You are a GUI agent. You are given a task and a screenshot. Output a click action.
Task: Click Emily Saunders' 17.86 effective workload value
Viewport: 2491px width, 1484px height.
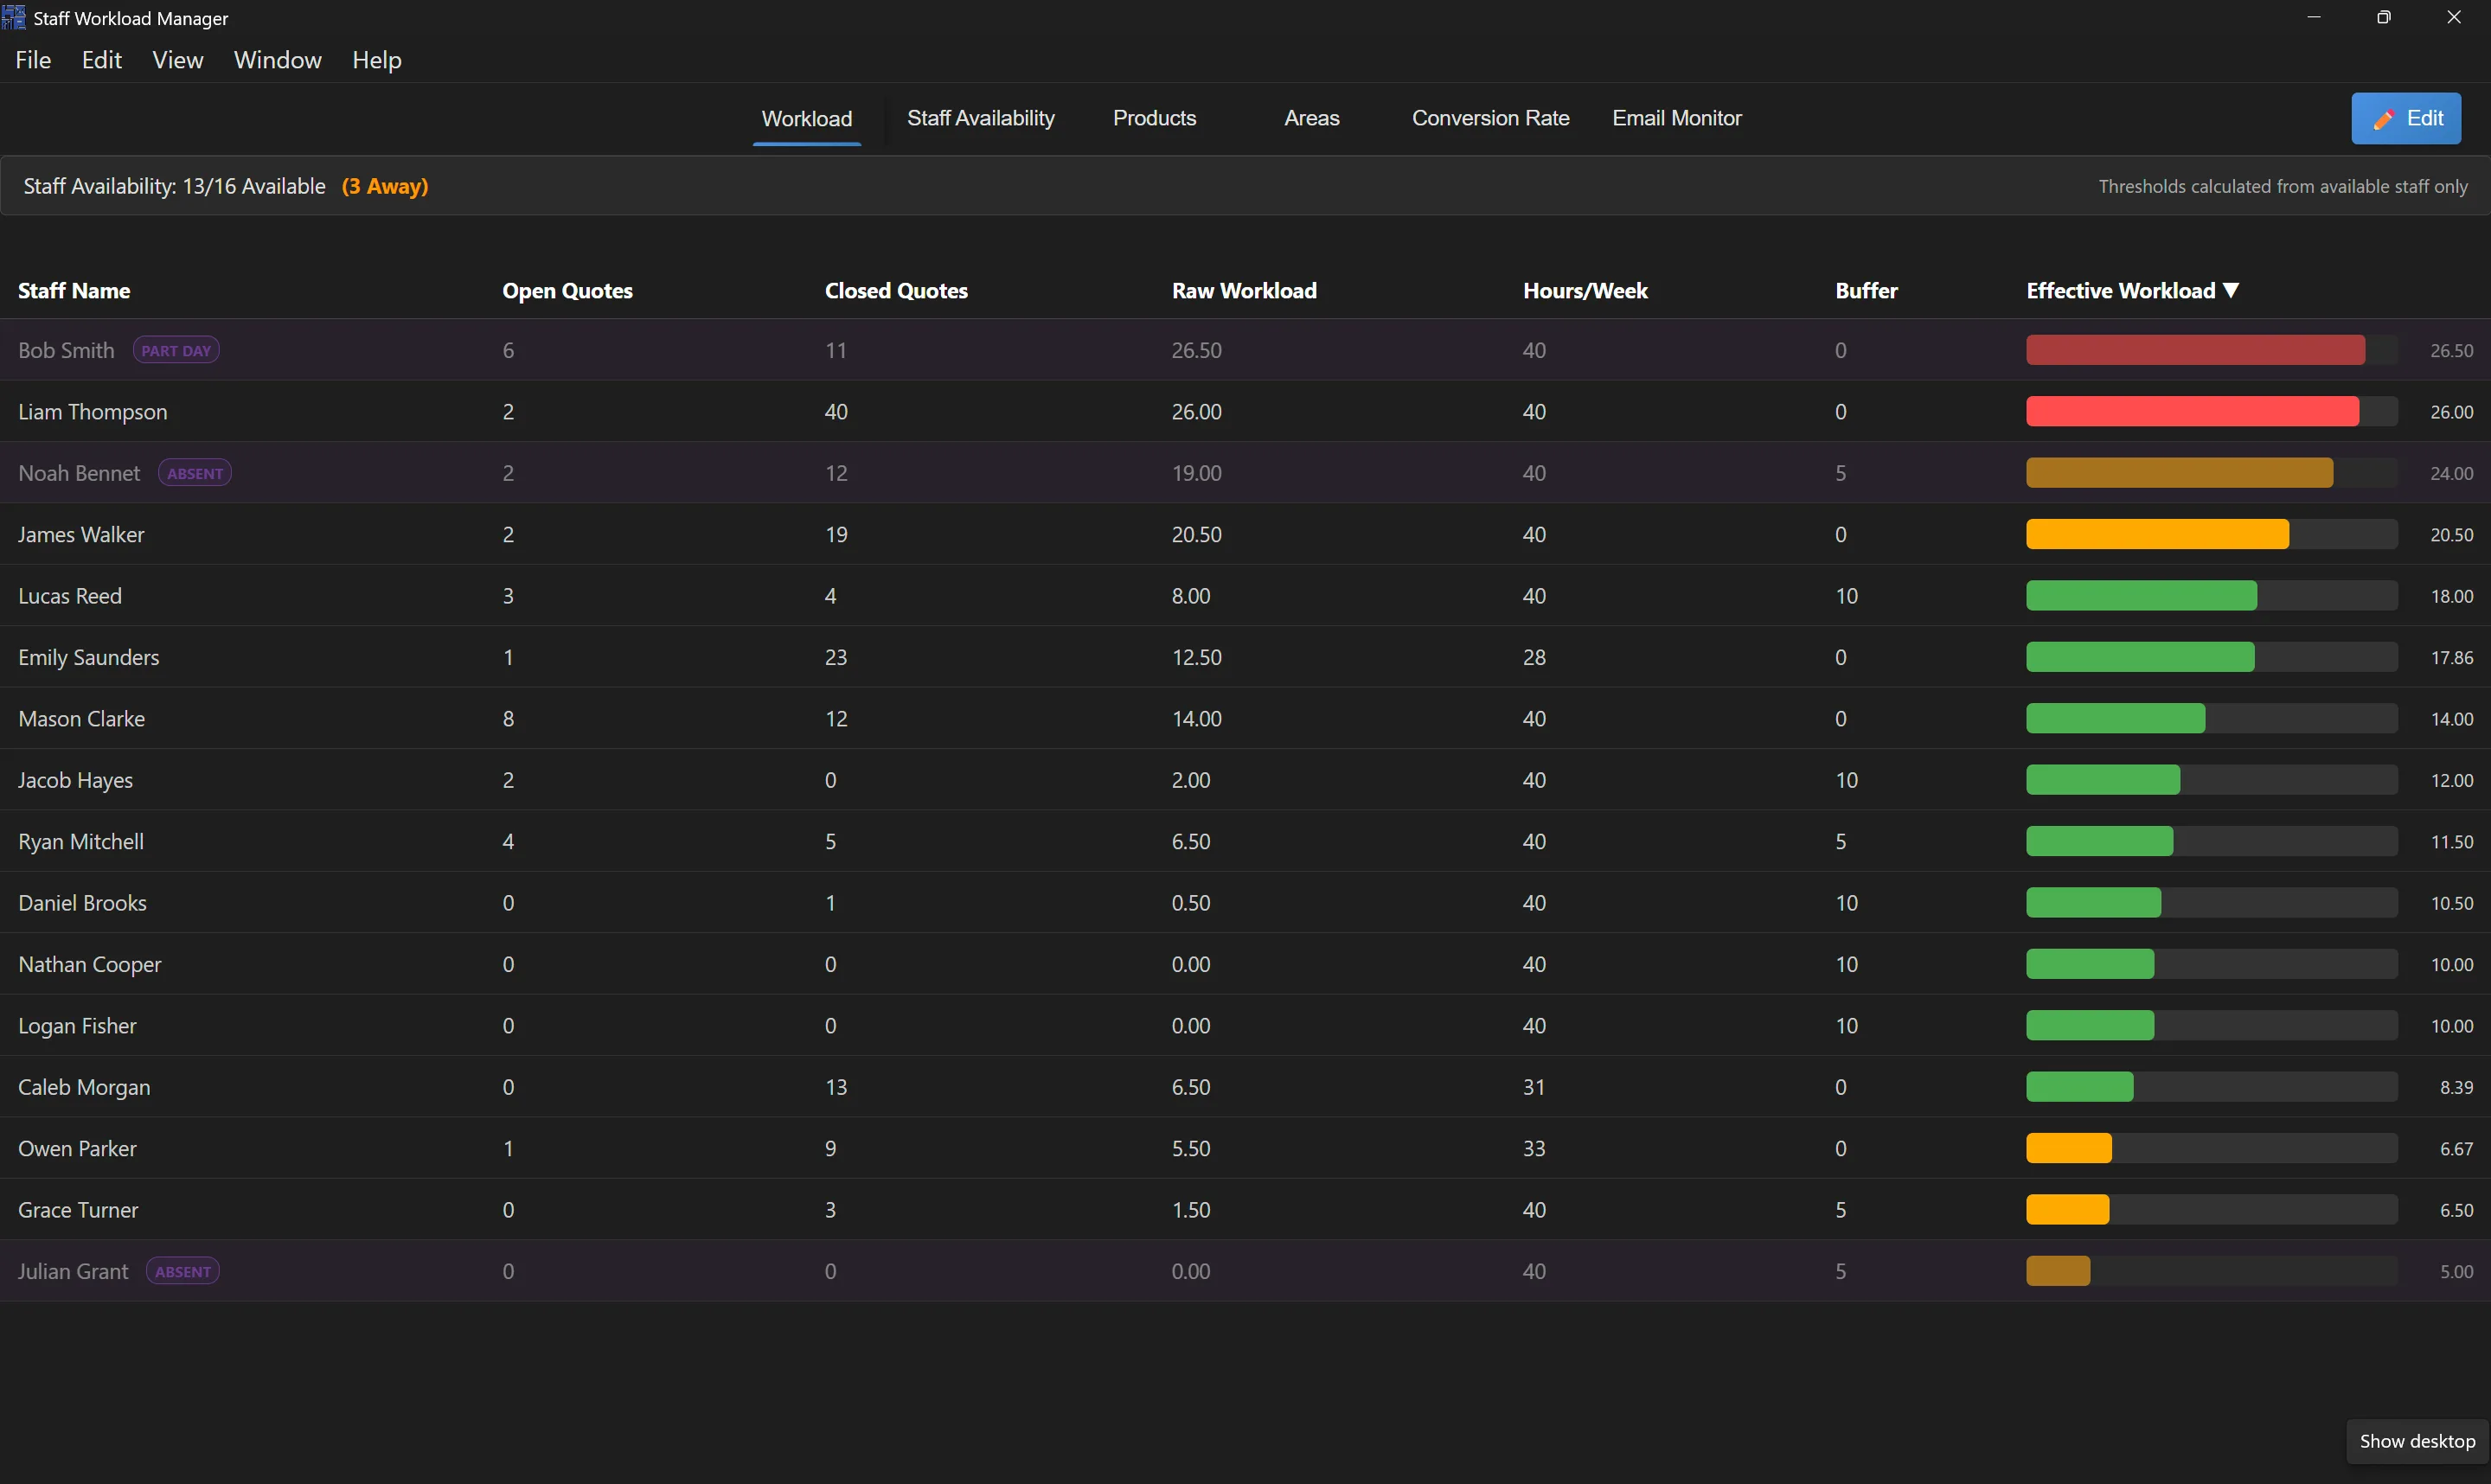click(2452, 657)
